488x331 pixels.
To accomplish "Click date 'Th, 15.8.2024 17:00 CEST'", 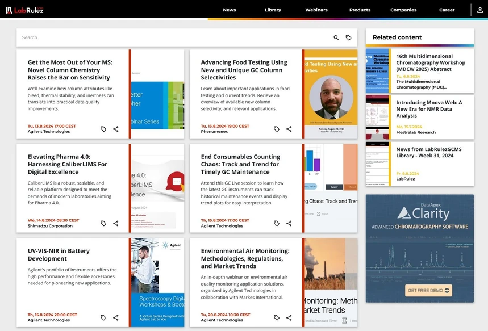I will (x=225, y=220).
